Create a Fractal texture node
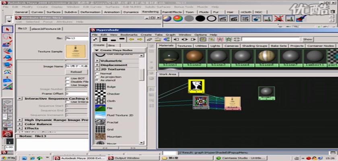This screenshot has width=338, height=161. coord(100,122)
